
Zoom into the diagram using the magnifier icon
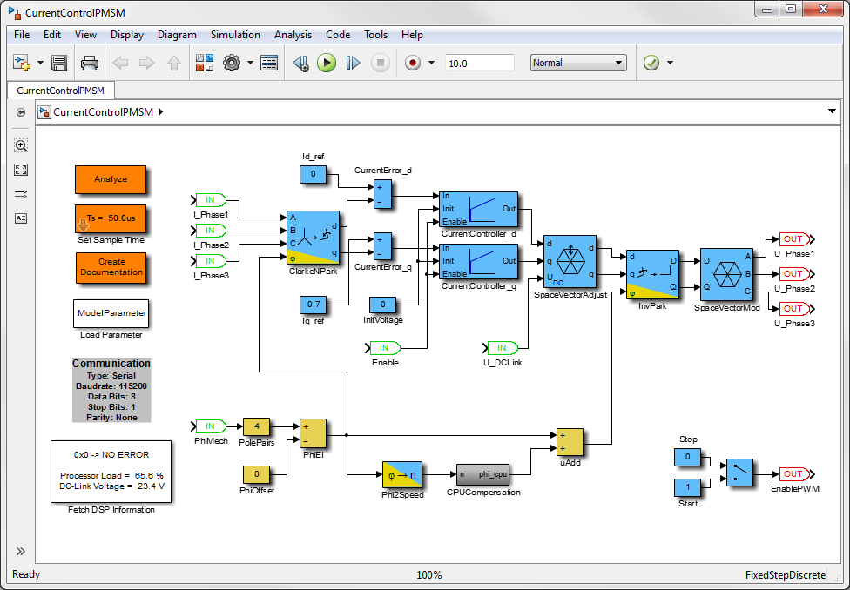point(20,145)
